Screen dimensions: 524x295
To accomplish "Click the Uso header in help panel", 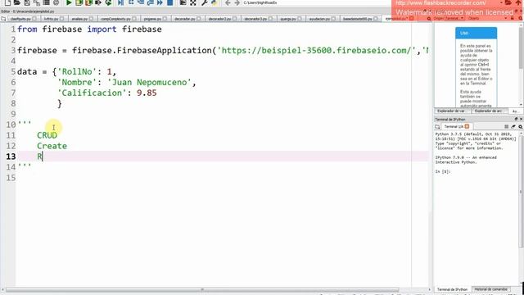I will tap(476, 33).
